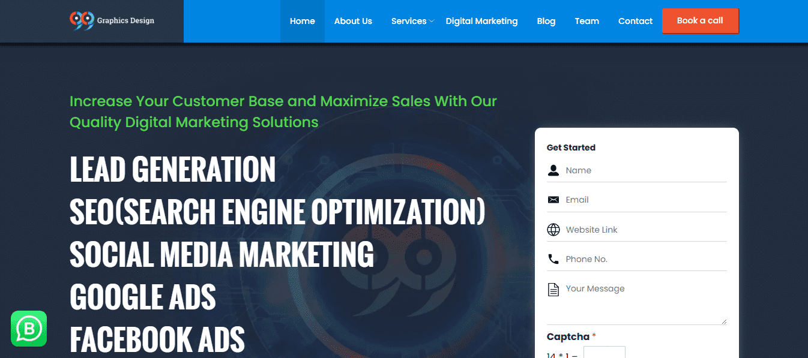Open WhatsApp Business chat icon

(29, 329)
